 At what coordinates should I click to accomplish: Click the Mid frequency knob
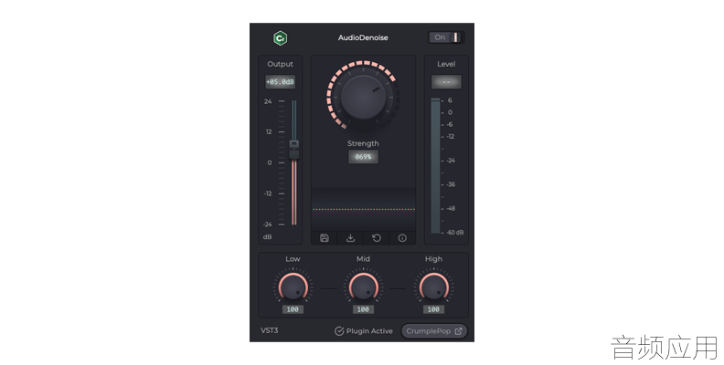pyautogui.click(x=363, y=287)
